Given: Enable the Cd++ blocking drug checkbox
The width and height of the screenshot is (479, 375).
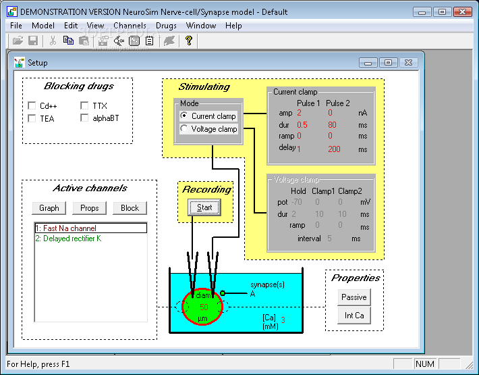Looking at the screenshot, I should [32, 105].
